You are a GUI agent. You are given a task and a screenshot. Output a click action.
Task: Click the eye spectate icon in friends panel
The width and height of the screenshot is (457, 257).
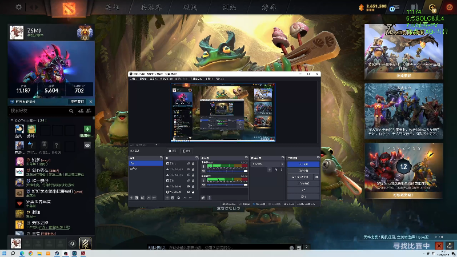(x=87, y=146)
